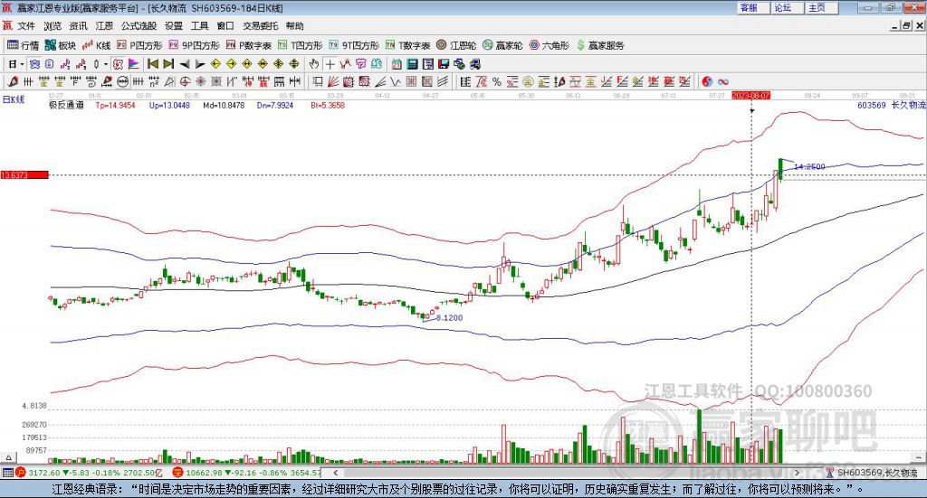Click the horizontal scrollbar right arrow
Viewport: 927px width, 498px height.
[x=797, y=473]
